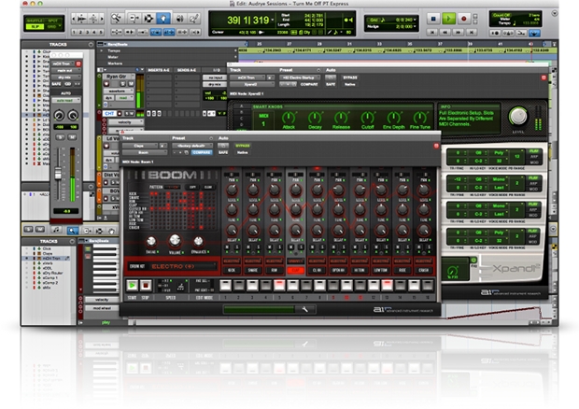Image resolution: width=579 pixels, height=409 pixels.
Task: Click the horizontal zoom in arrow
Action: (x=102, y=18)
